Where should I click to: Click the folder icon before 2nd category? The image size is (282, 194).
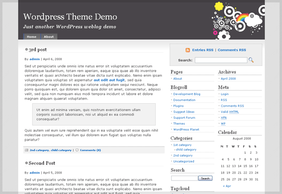click(x=27, y=150)
